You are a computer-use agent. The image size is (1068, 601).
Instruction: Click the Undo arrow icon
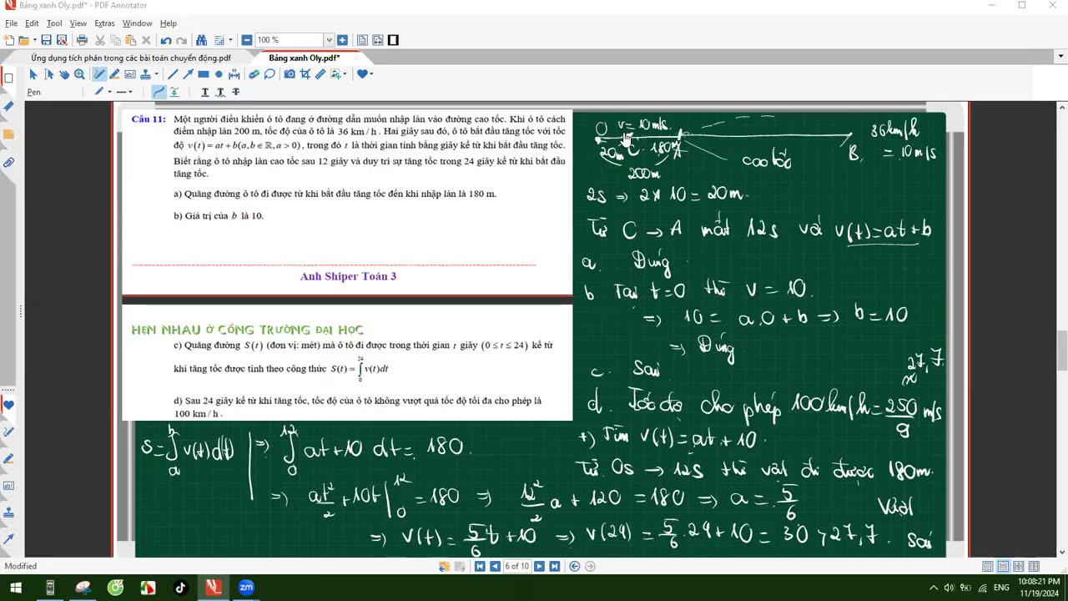tap(166, 40)
